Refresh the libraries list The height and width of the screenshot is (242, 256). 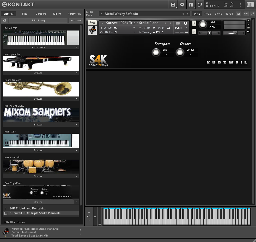[x=5, y=20]
